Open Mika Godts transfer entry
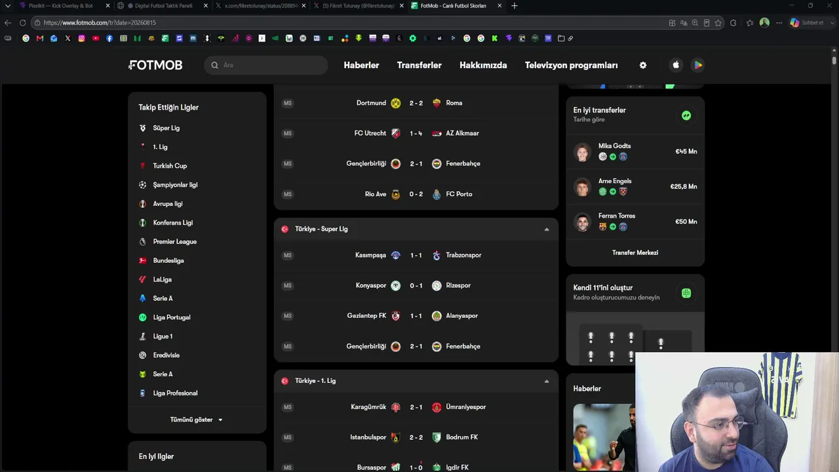The height and width of the screenshot is (472, 839). [x=635, y=151]
